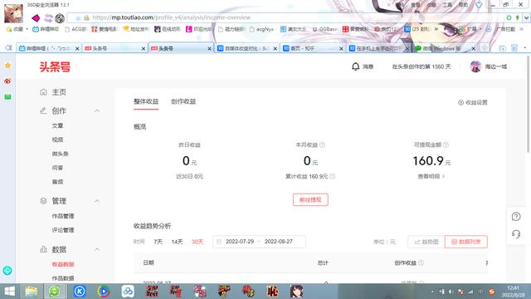This screenshot has height=299, width=531.
Task: Click the calendar icon in date range field
Action: pos(219,242)
